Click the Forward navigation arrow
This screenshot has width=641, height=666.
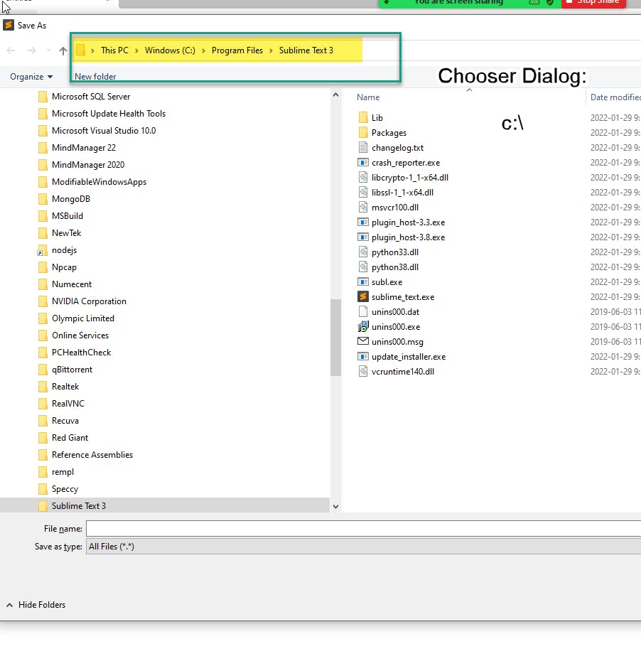32,50
